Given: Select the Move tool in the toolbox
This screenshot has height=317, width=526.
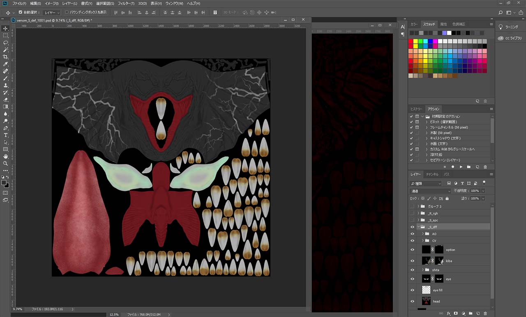Looking at the screenshot, I should click(x=5, y=28).
